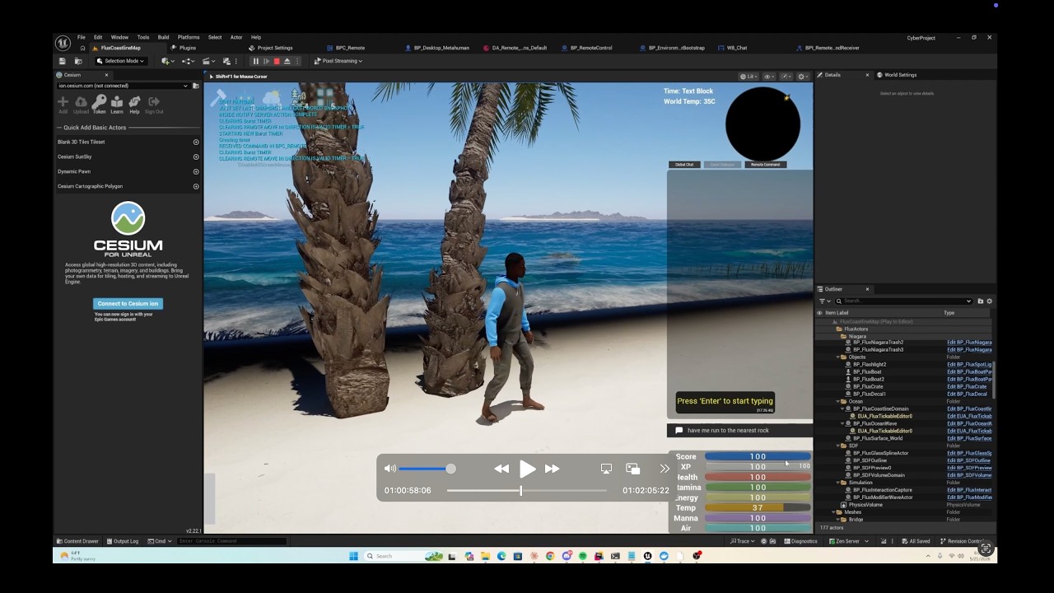Open the Output Log

(122, 541)
